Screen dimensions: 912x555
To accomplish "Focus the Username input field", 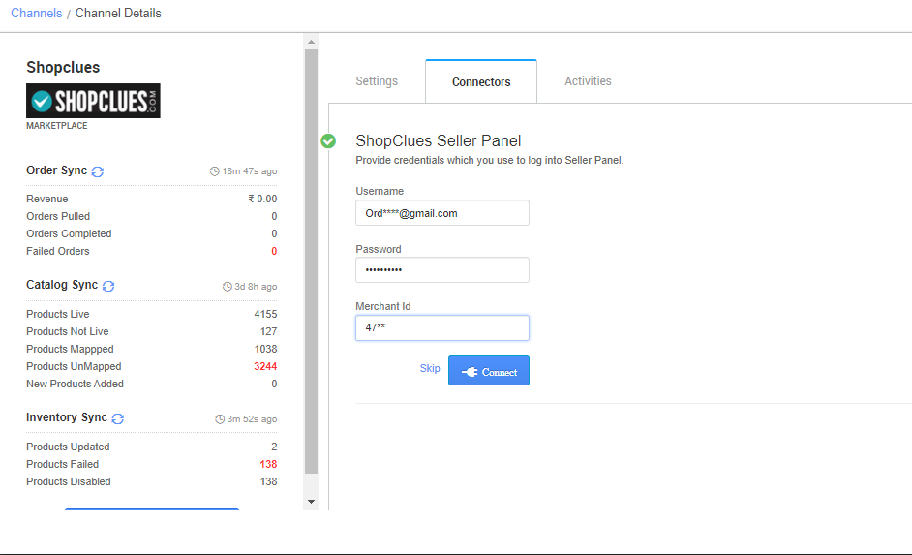I will [x=442, y=213].
